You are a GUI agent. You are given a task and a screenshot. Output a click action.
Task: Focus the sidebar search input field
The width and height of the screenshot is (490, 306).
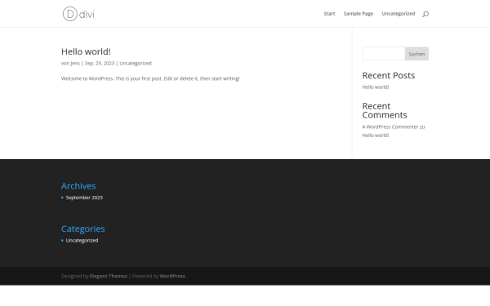[384, 54]
